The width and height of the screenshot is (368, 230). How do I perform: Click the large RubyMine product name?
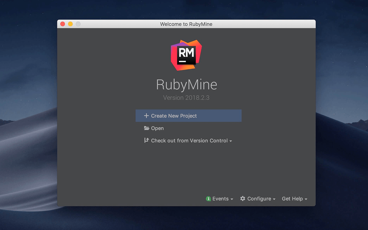click(x=187, y=85)
